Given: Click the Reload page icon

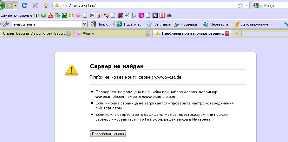Looking at the screenshot, I should pos(24,5).
